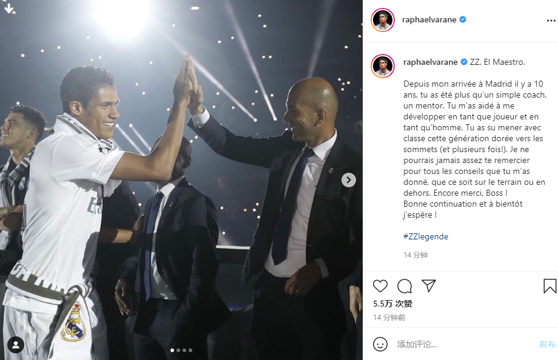Screen dimensions: 558x360
Task: Click raphaelvarane username in caption
Action: pyautogui.click(x=430, y=62)
